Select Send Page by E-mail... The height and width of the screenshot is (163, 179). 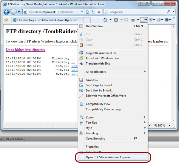pos(113,85)
